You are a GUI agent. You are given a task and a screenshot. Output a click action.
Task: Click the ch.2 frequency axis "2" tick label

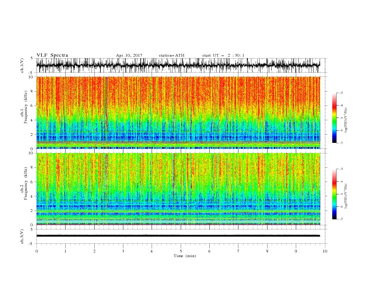pyautogui.click(x=32, y=211)
